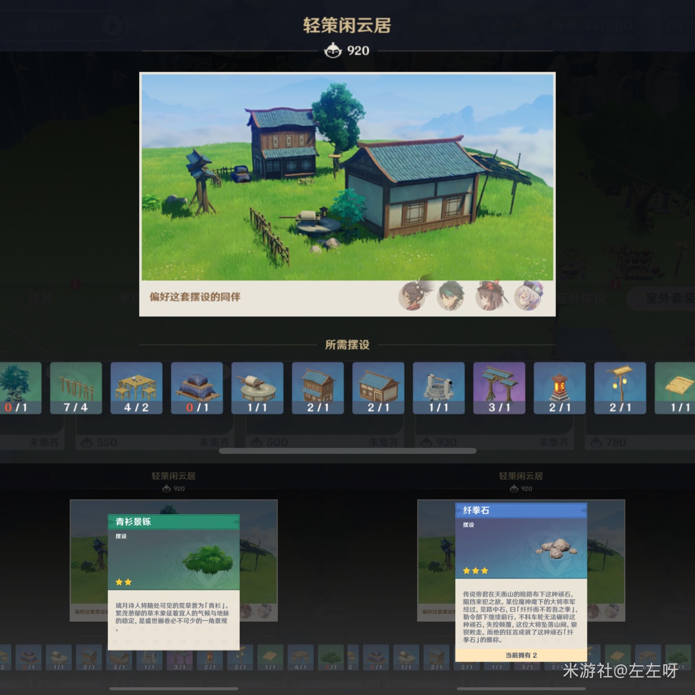Click the rock pile image in the 纤拳石 card
The width and height of the screenshot is (695, 695).
pyautogui.click(x=557, y=549)
